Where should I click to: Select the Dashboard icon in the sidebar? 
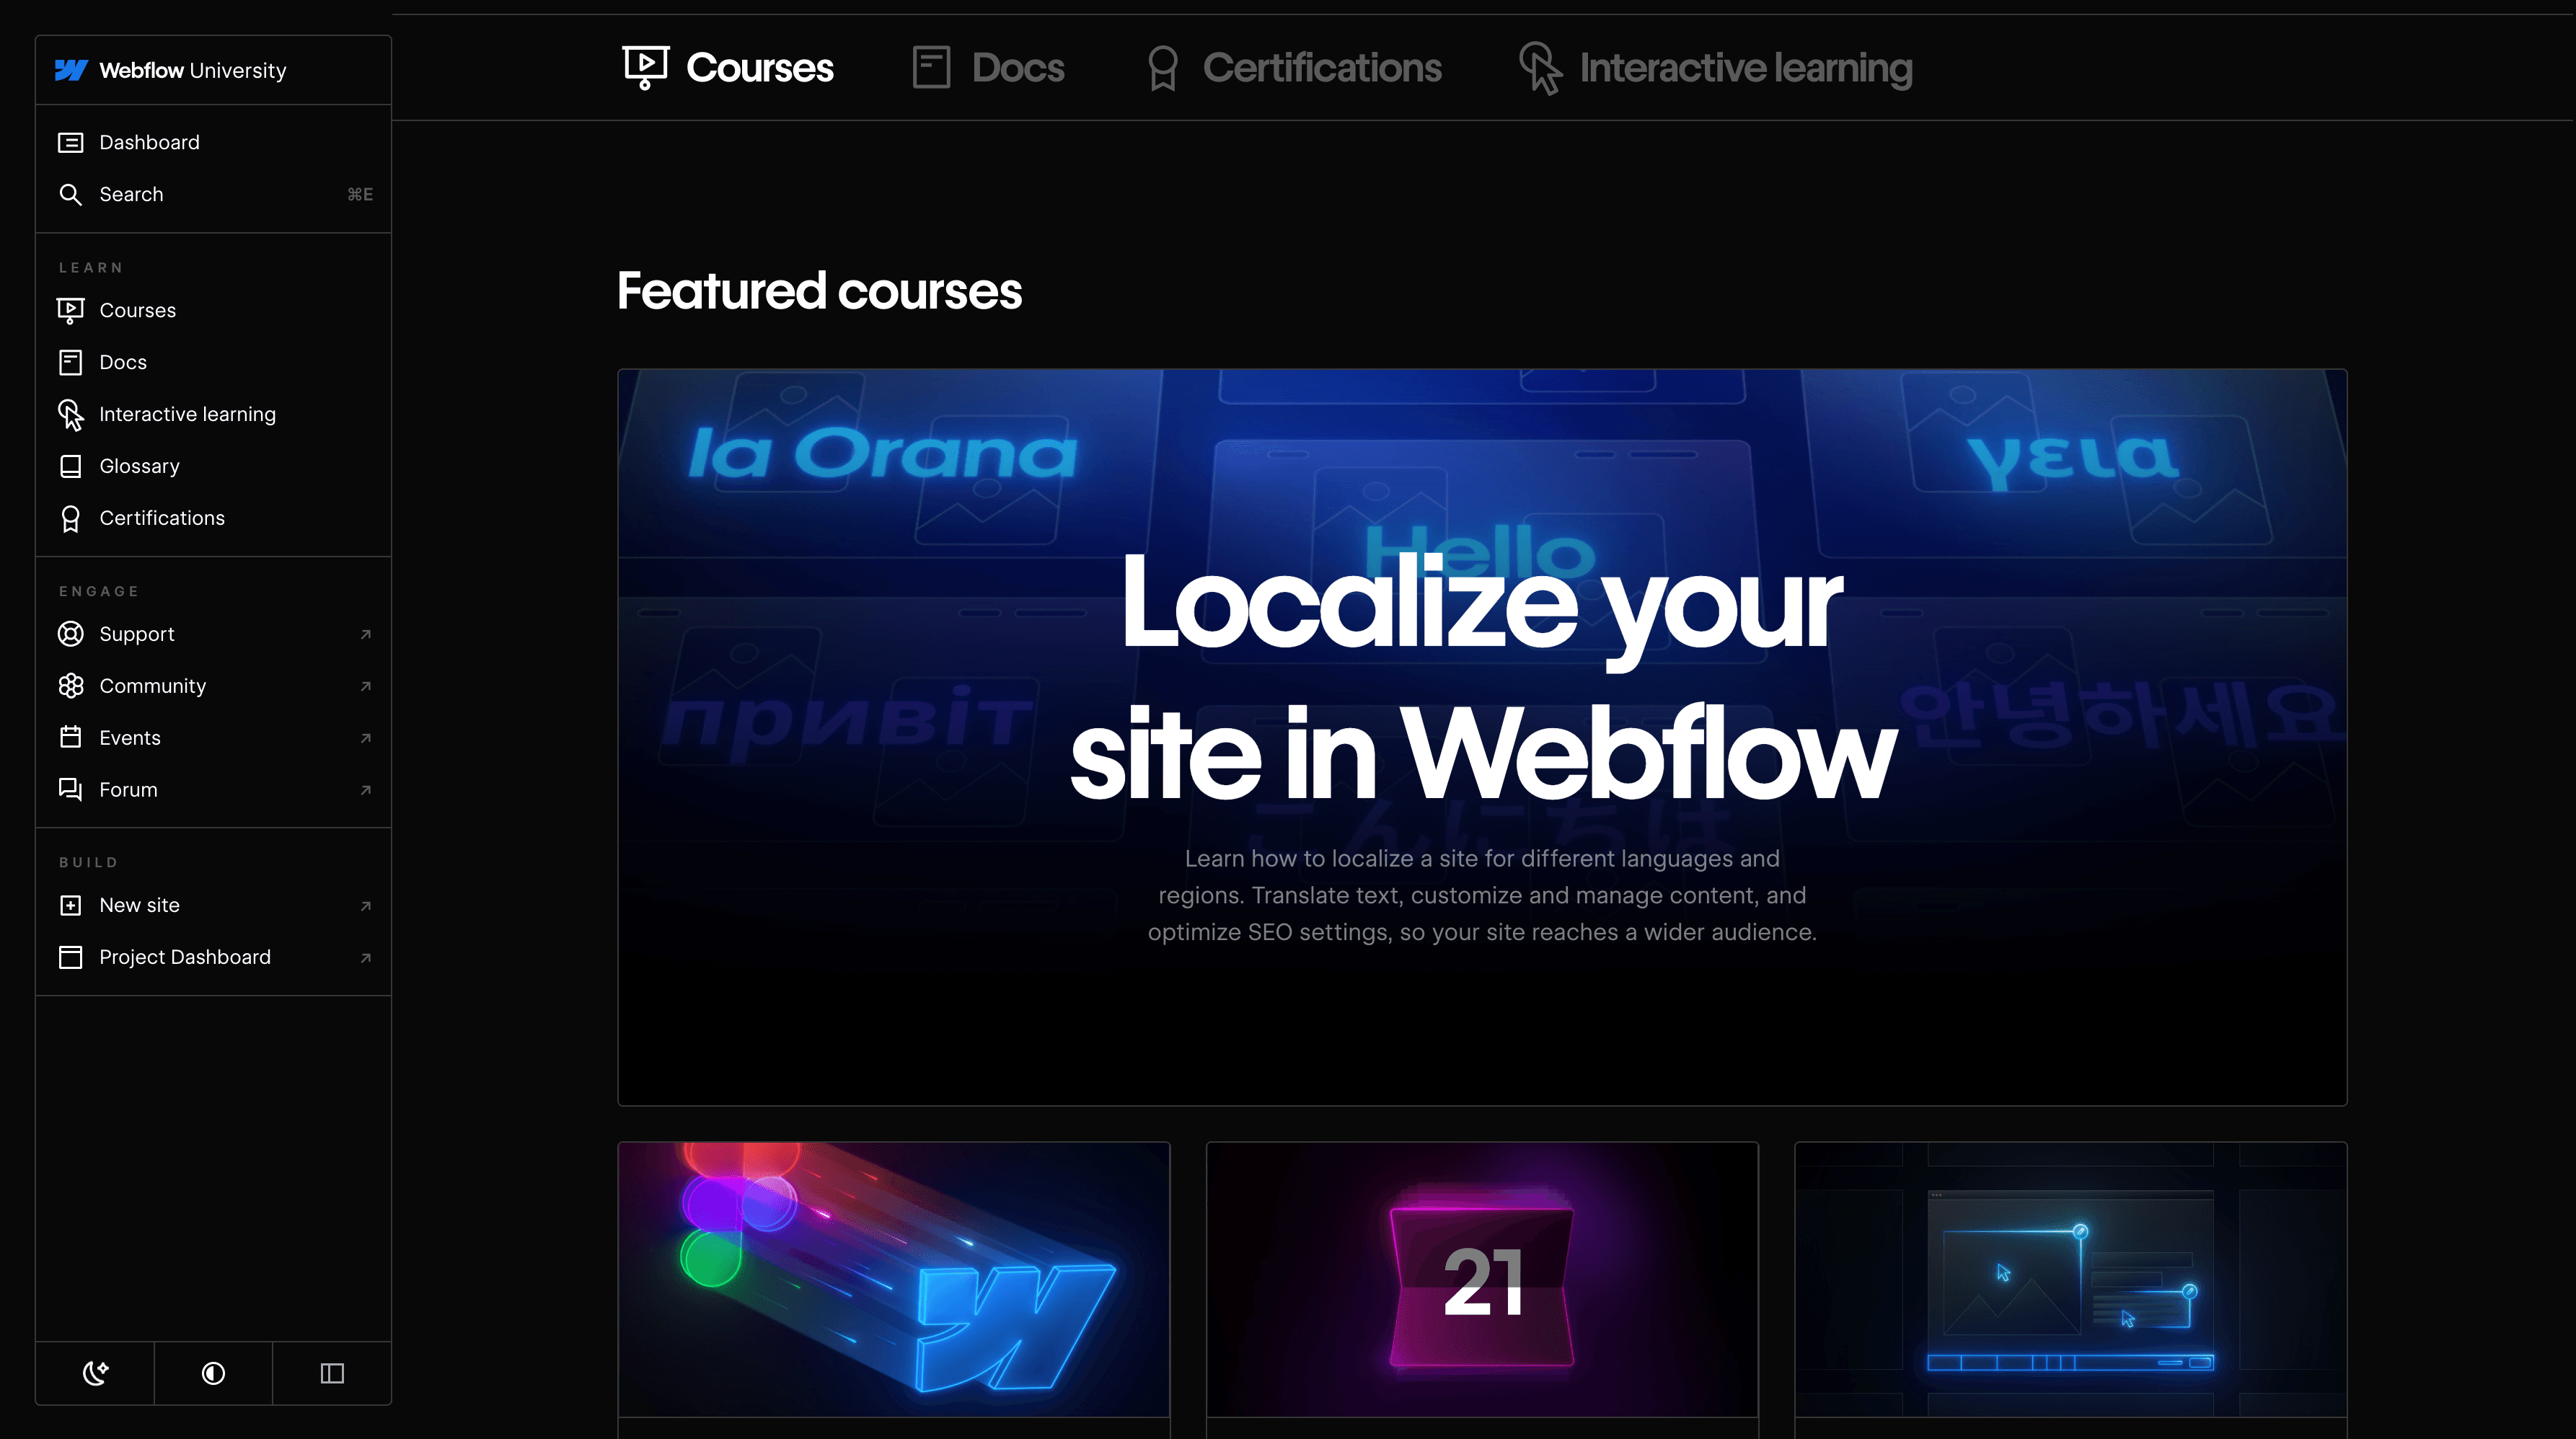(x=70, y=142)
